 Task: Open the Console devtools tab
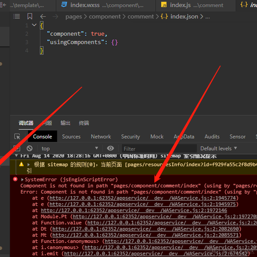pos(42,136)
